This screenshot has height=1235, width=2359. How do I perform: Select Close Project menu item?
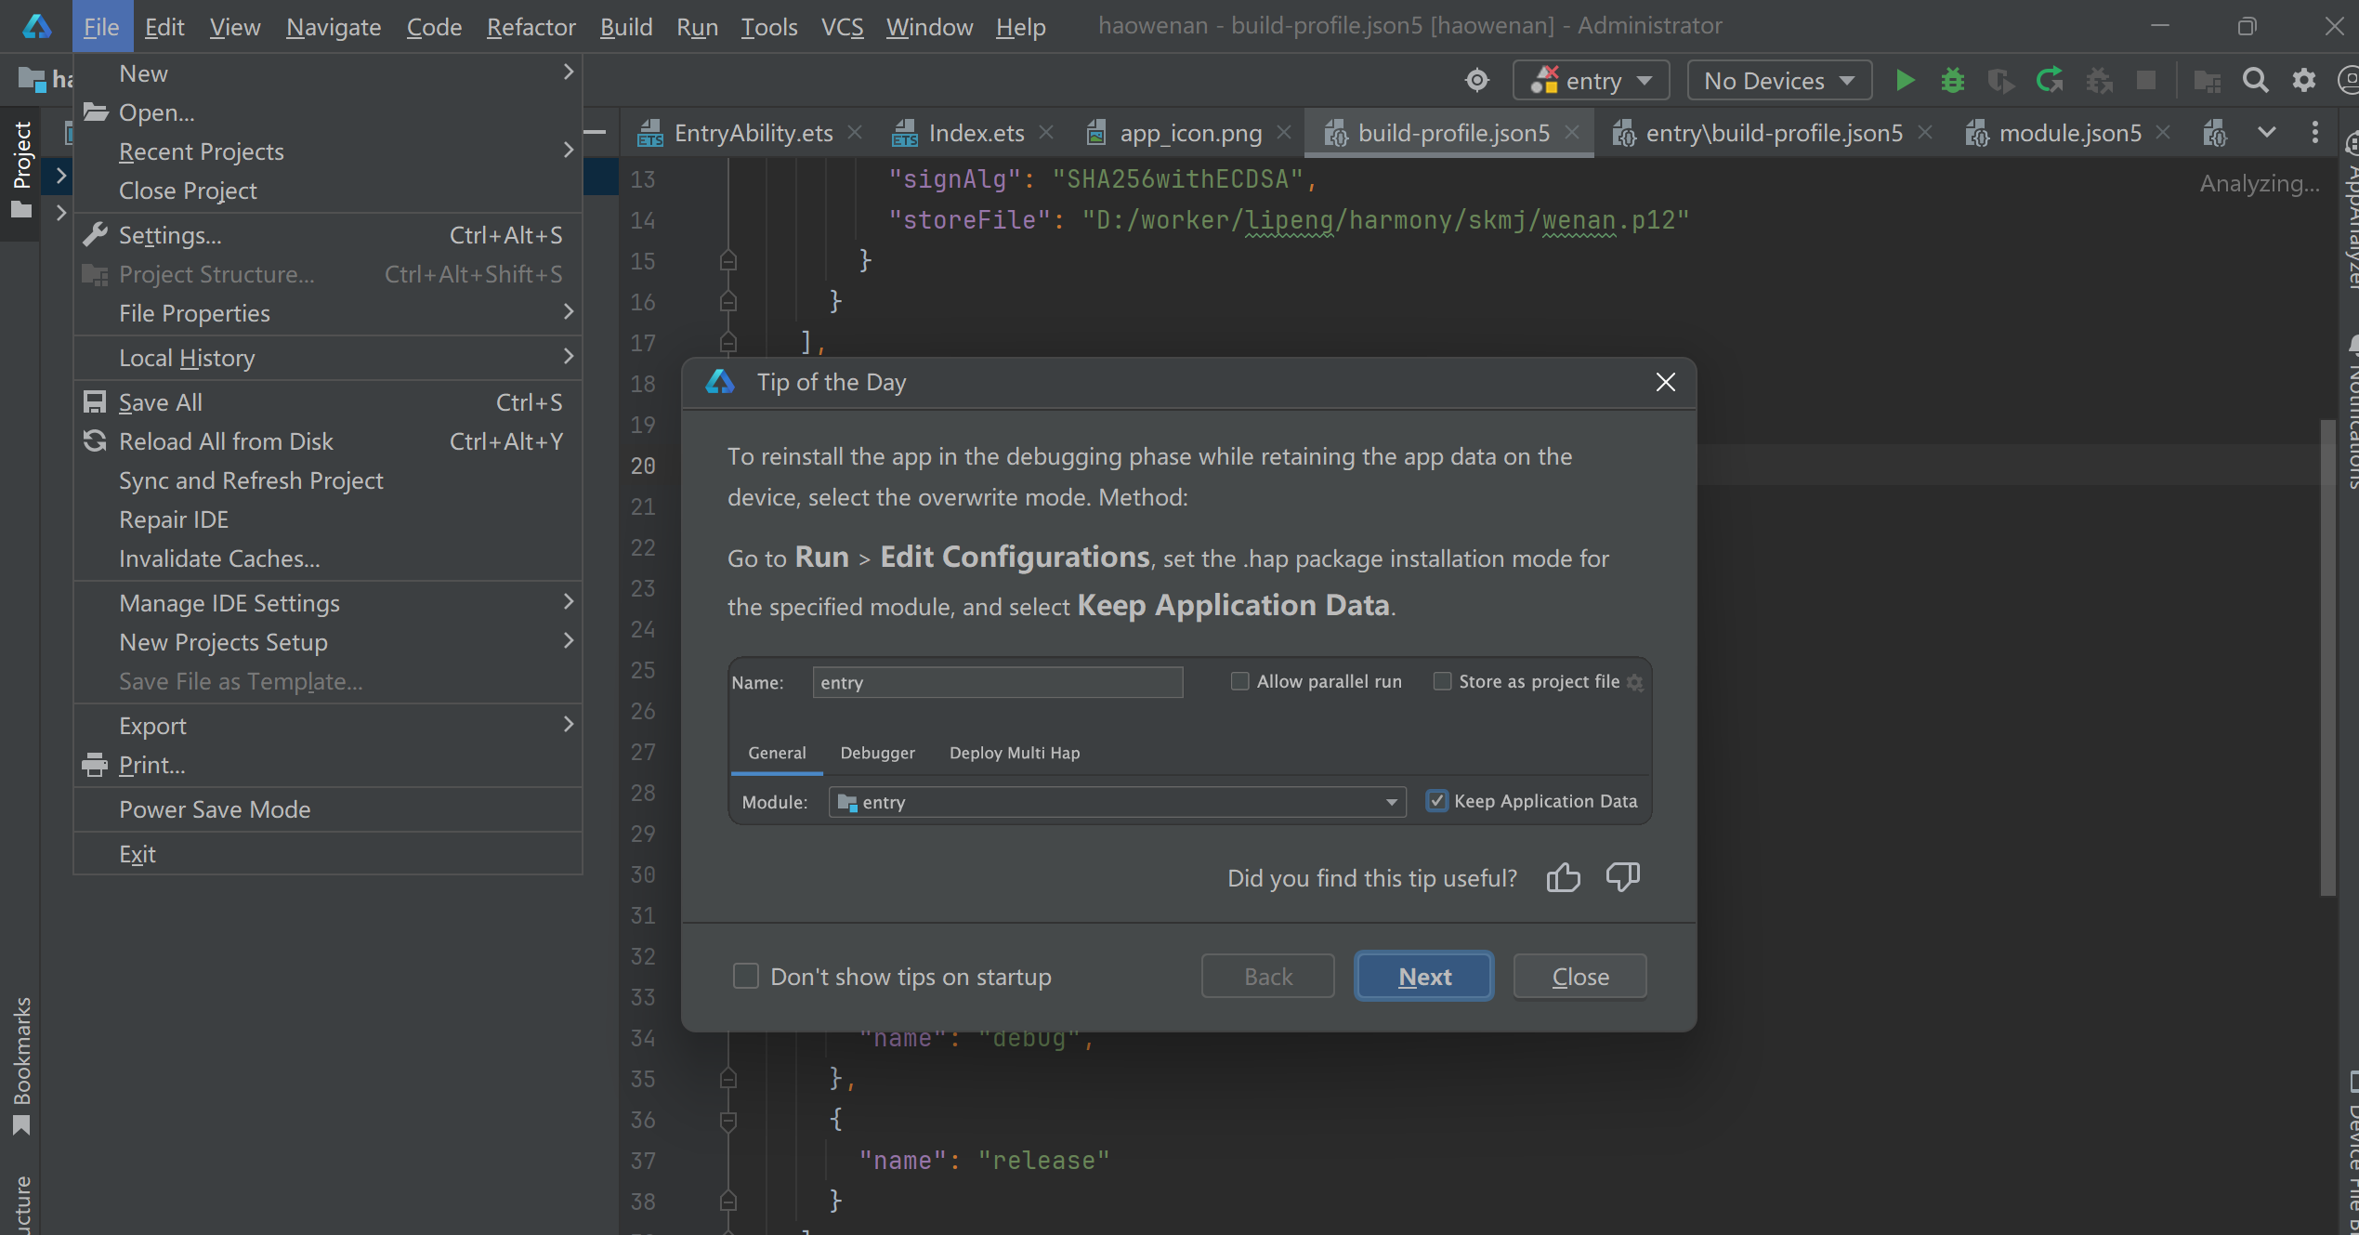(x=327, y=191)
